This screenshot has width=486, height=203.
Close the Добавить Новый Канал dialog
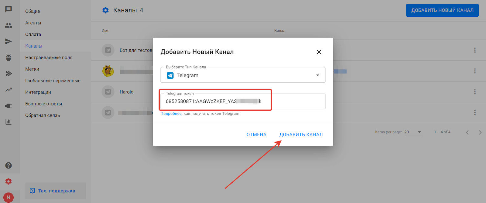[x=319, y=52]
